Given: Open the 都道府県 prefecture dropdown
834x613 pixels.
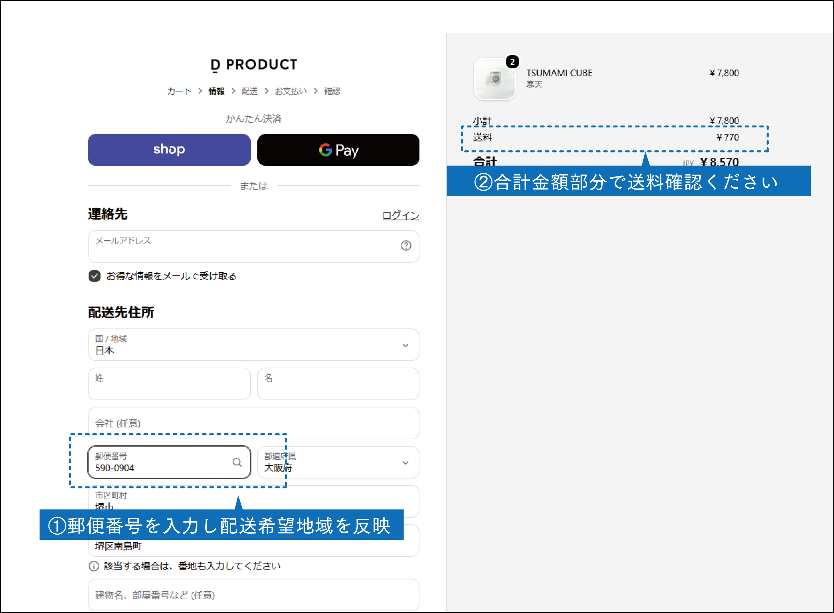Looking at the screenshot, I should click(x=338, y=462).
